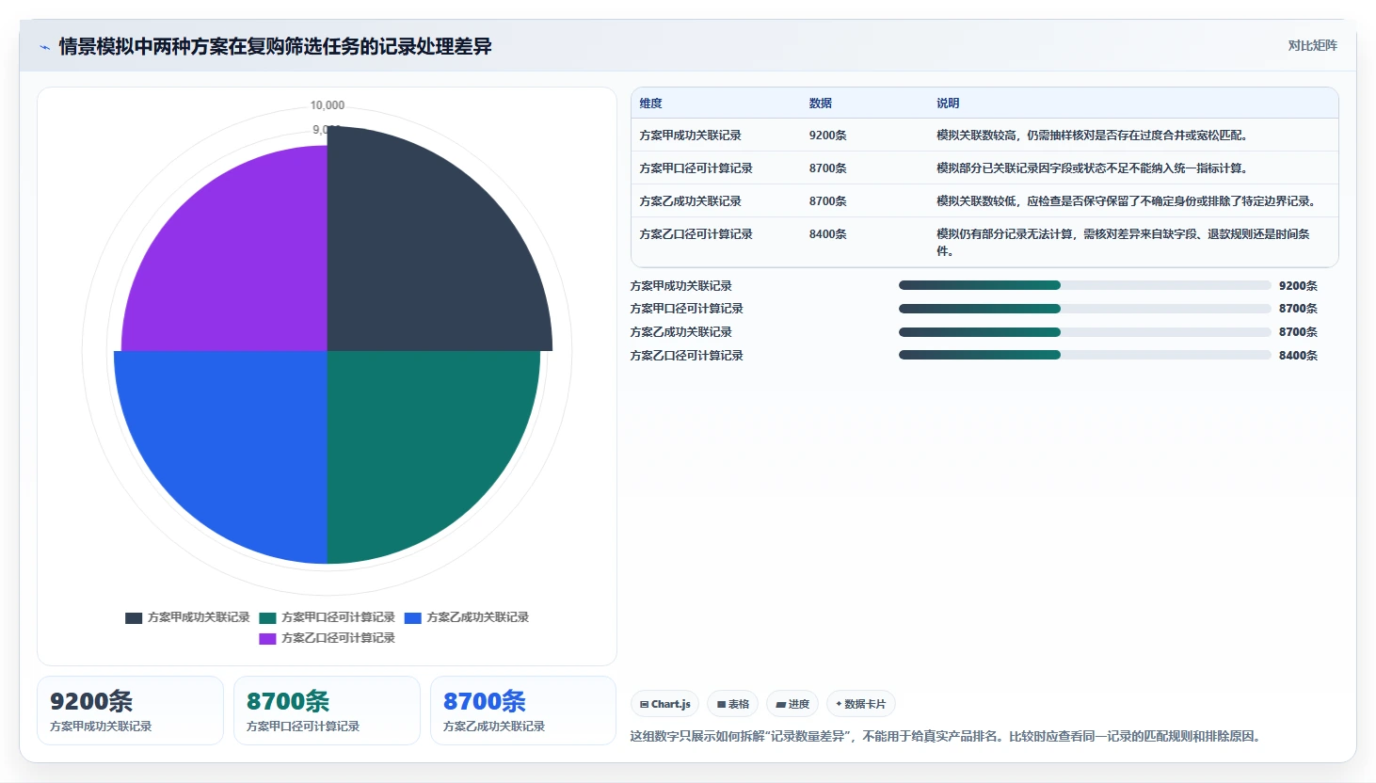Screen dimensions: 1376x783
Task: Toggle 方案乙口径可计算记录 legend item
Action: (x=328, y=638)
